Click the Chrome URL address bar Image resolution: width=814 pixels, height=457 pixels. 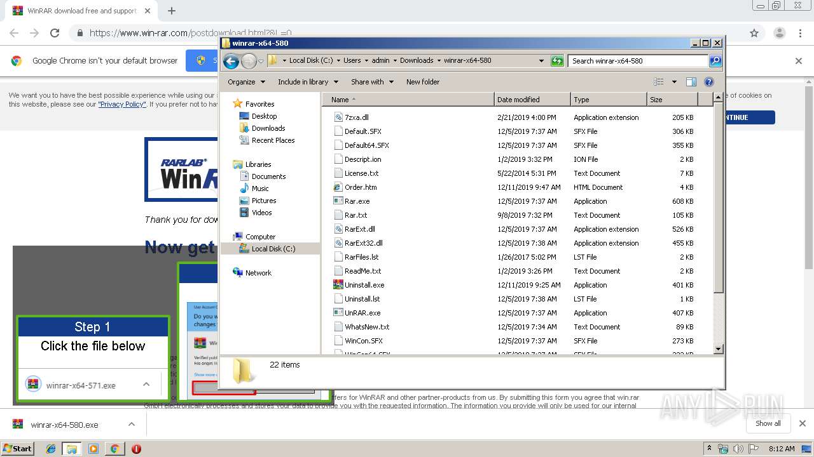(x=407, y=33)
